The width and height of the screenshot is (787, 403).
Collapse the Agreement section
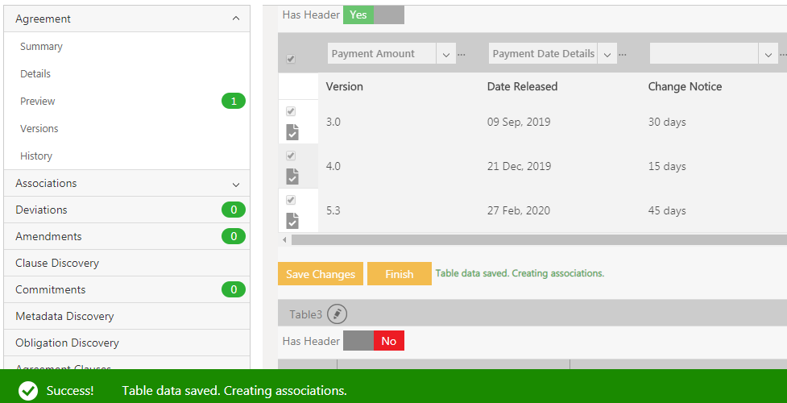[235, 19]
